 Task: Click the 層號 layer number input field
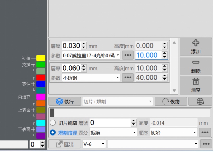tap(110, 123)
